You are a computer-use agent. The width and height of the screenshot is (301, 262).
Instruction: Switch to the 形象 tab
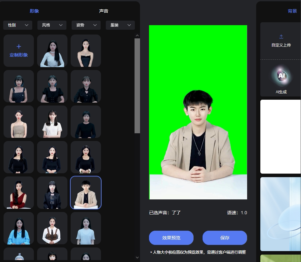(34, 11)
